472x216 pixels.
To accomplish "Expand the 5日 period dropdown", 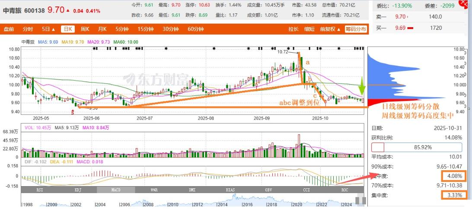I will click(48, 29).
